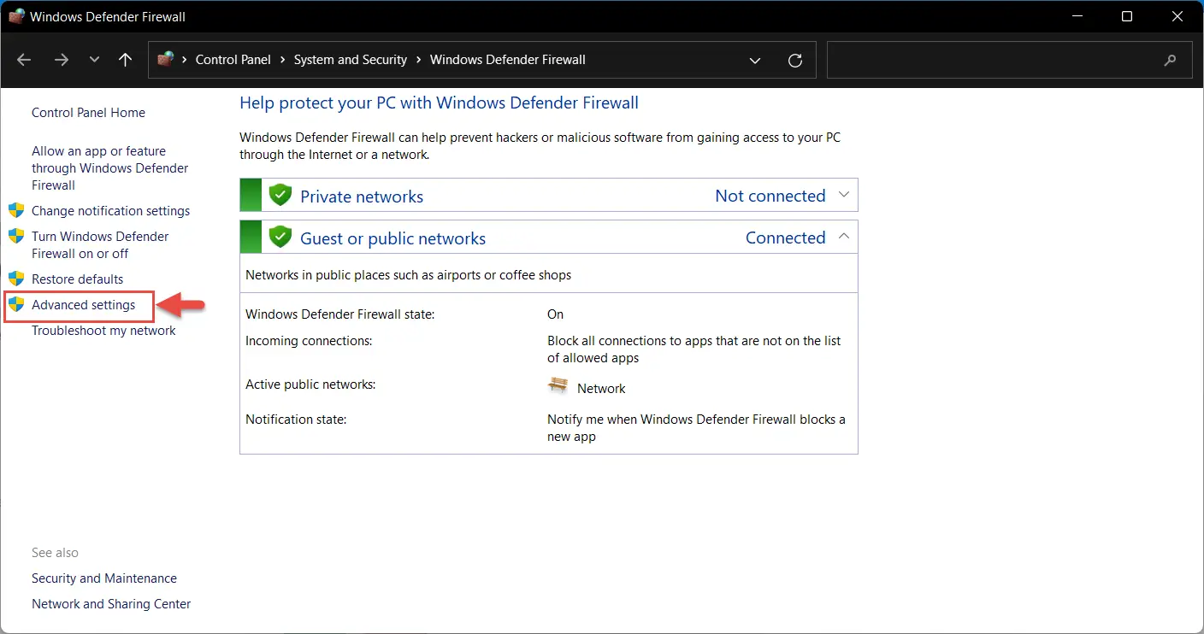Open Network and Sharing Center link
This screenshot has width=1204, height=634.
point(111,604)
